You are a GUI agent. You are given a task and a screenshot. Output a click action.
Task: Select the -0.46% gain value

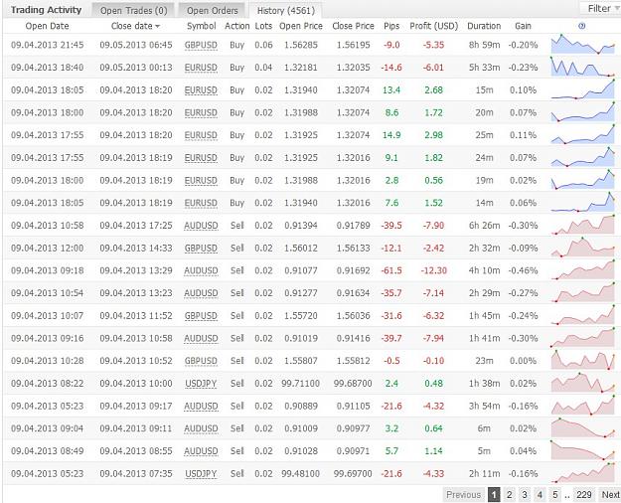point(523,270)
